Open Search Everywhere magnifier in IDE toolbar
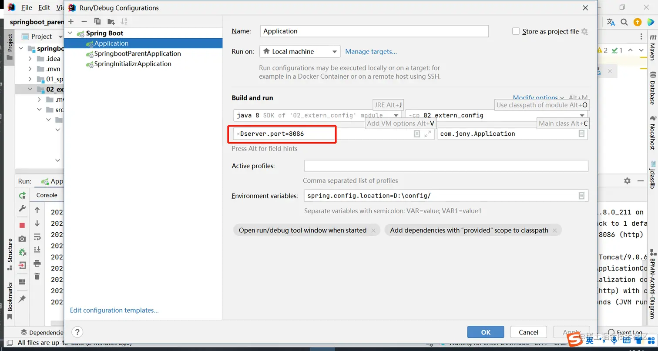 624,22
